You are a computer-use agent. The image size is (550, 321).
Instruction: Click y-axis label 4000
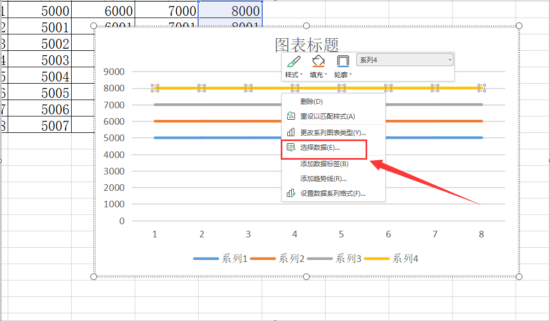[114, 155]
